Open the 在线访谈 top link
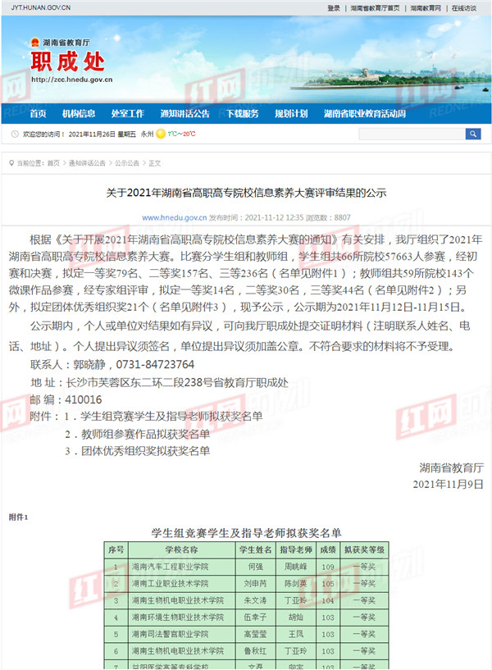492x670 pixels. click(x=464, y=8)
